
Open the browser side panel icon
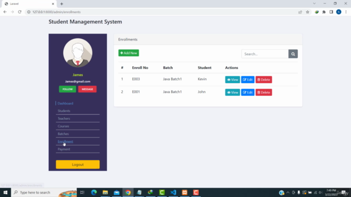tap(331, 12)
